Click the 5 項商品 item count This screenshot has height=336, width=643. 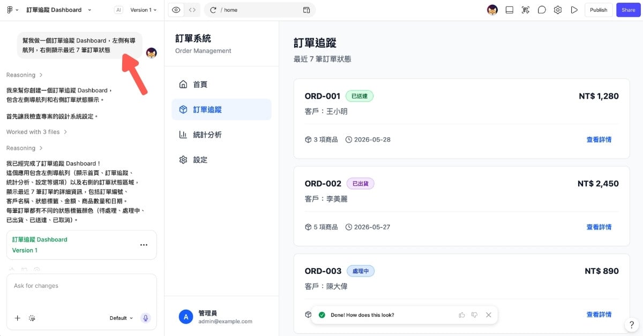[x=326, y=227]
